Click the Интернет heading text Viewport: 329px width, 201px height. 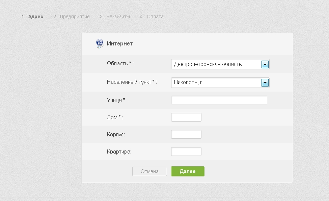click(x=120, y=43)
